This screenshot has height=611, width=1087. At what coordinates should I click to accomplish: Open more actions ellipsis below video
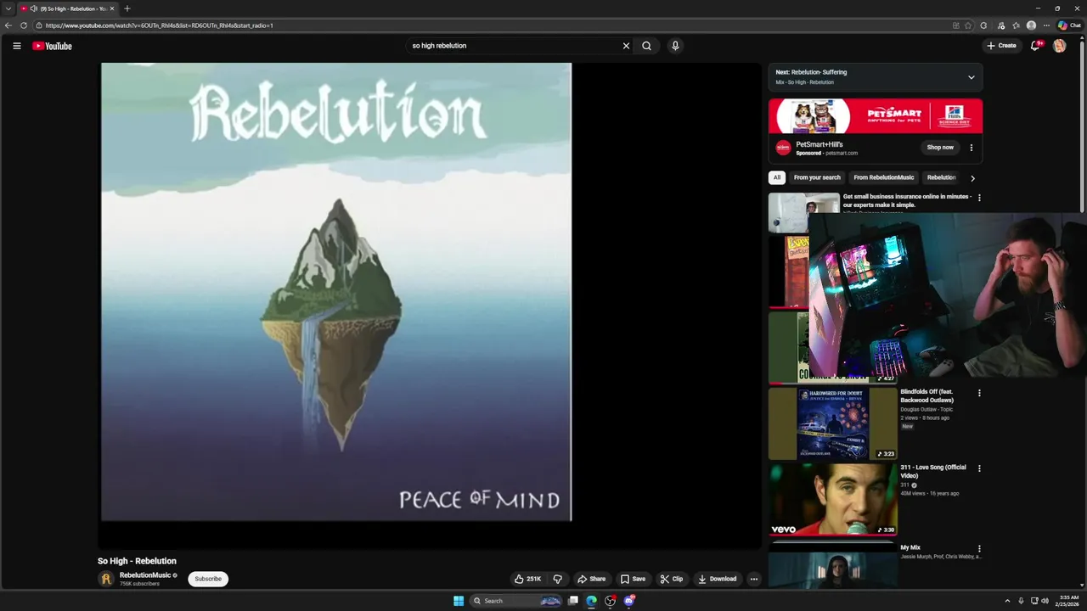(753, 579)
